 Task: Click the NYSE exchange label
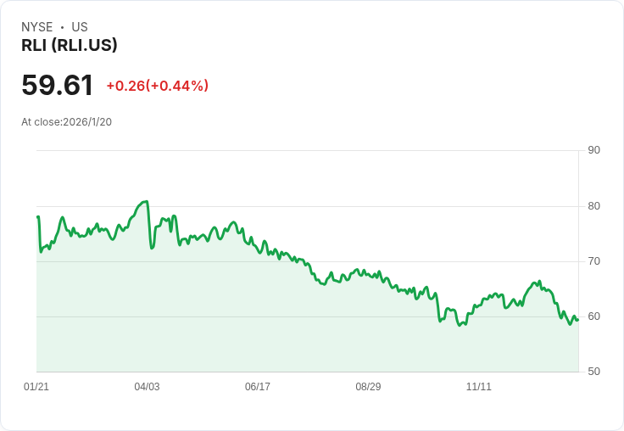[36, 27]
